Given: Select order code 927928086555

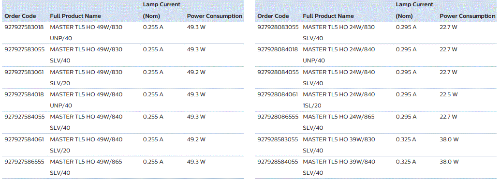Looking at the screenshot, I should (x=278, y=117).
